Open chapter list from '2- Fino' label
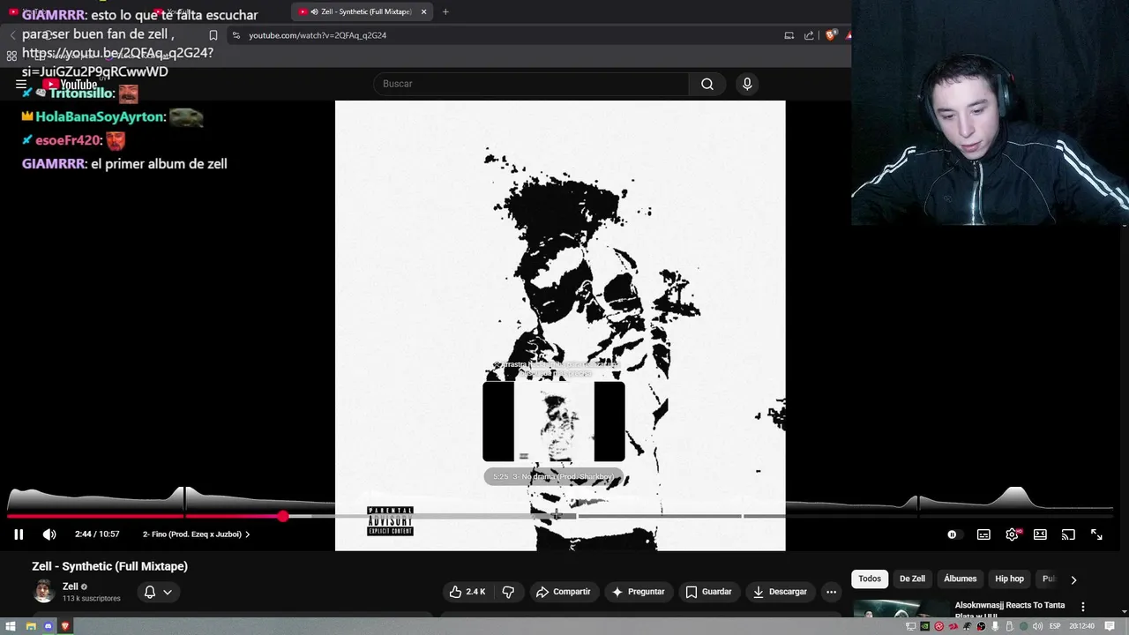 (x=196, y=534)
